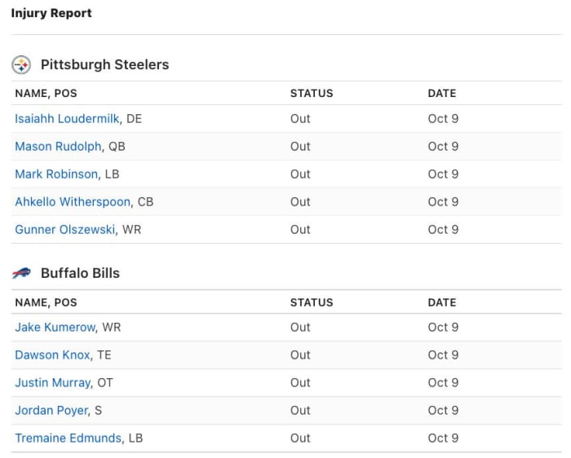Click the Injury Report title
The image size is (571, 458).
[51, 13]
